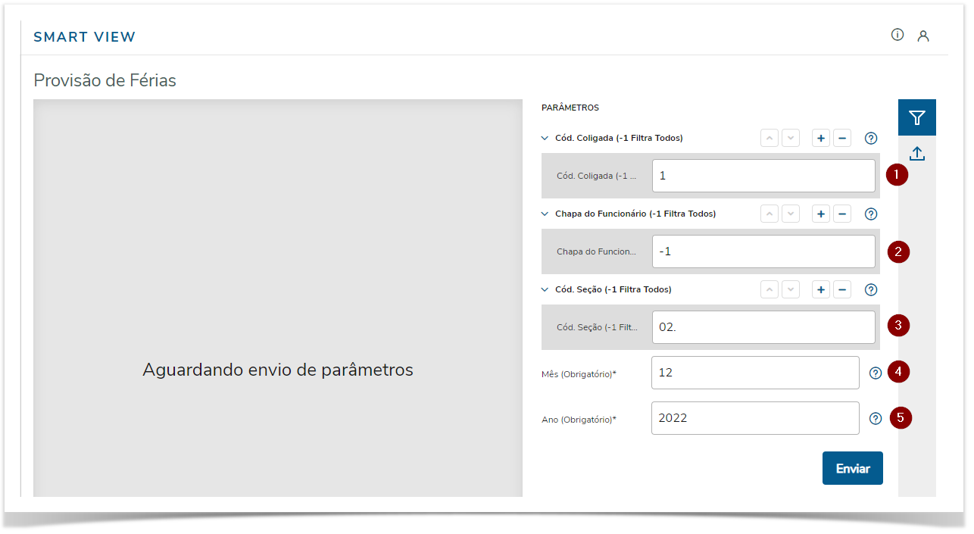Click the export upload icon

pos(917,154)
